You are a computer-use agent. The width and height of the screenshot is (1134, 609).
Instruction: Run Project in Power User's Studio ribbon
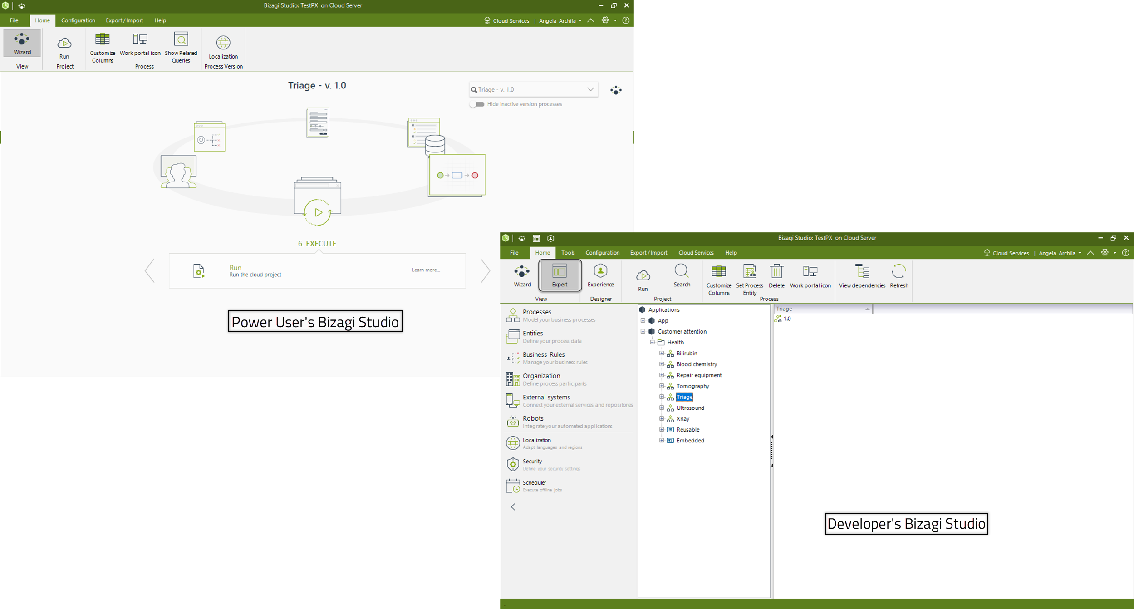tap(64, 48)
